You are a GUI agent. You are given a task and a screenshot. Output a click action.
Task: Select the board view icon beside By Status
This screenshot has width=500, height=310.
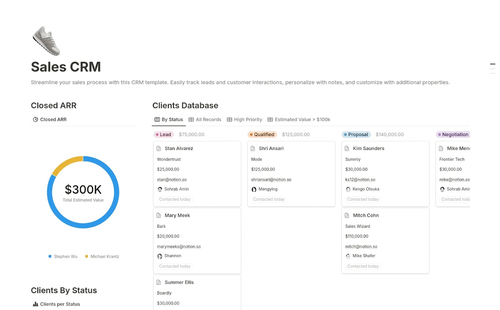pyautogui.click(x=157, y=119)
